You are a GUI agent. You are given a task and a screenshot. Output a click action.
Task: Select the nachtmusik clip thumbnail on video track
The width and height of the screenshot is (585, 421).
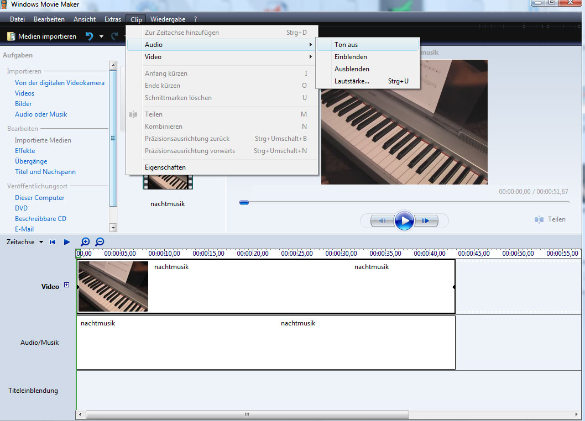click(x=113, y=286)
